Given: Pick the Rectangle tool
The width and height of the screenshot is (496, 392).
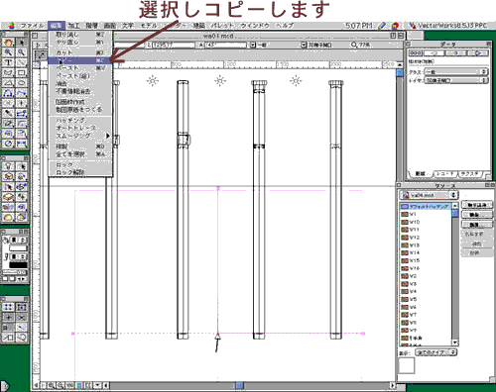Looking at the screenshot, I should (x=21, y=72).
